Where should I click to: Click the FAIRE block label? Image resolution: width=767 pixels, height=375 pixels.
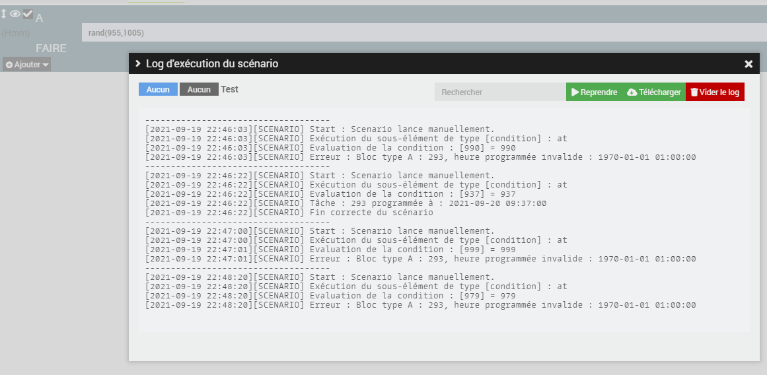[51, 48]
